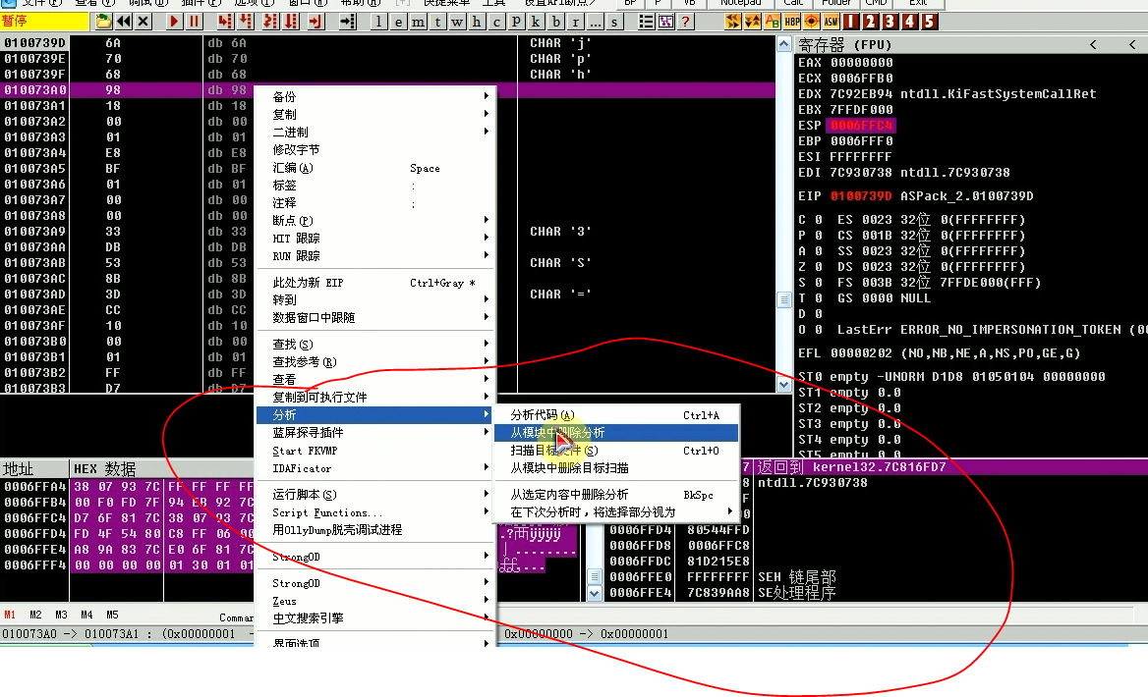Open the Breakpoints window (B icon)

tap(555, 21)
